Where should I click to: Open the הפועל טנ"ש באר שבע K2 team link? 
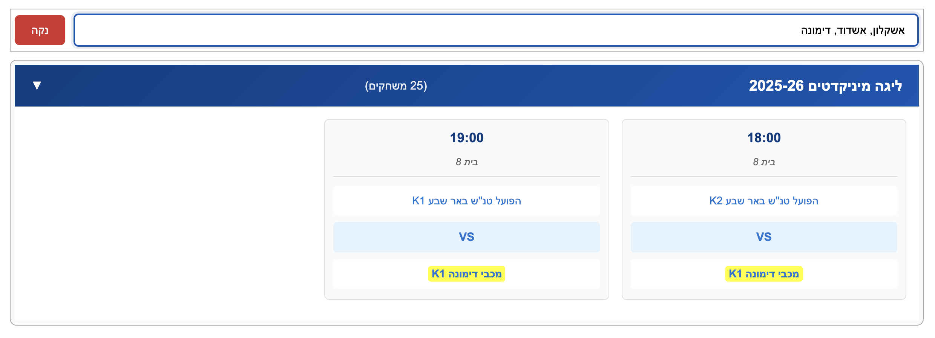[764, 201]
